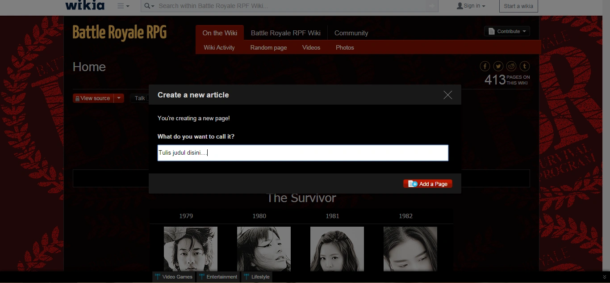
Task: Click The Survivor heading
Action: pos(301,198)
